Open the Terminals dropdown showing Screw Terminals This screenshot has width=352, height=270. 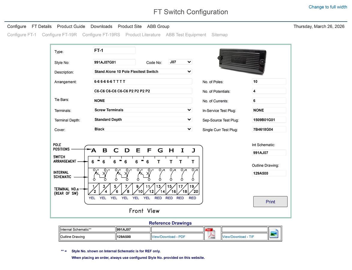pos(142,110)
